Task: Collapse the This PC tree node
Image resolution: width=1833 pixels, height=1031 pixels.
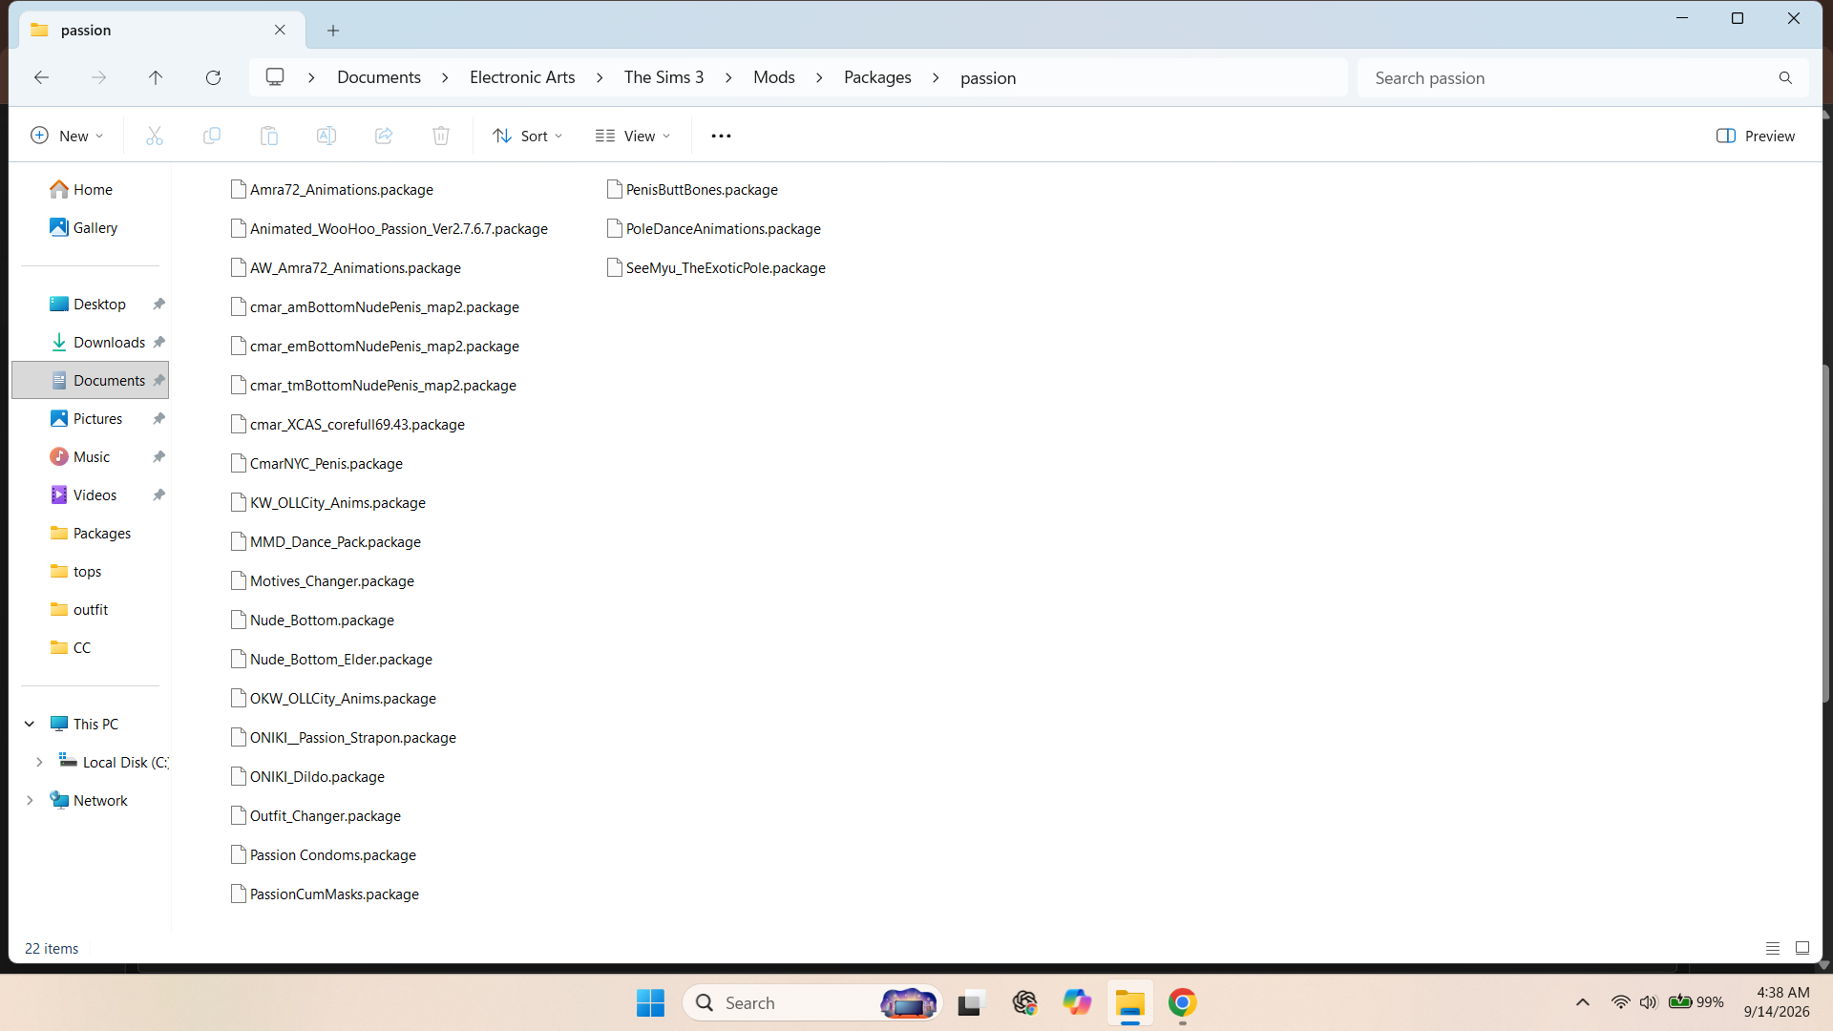Action: click(30, 724)
